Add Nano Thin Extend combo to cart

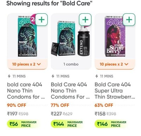pyautogui.click(x=85, y=19)
